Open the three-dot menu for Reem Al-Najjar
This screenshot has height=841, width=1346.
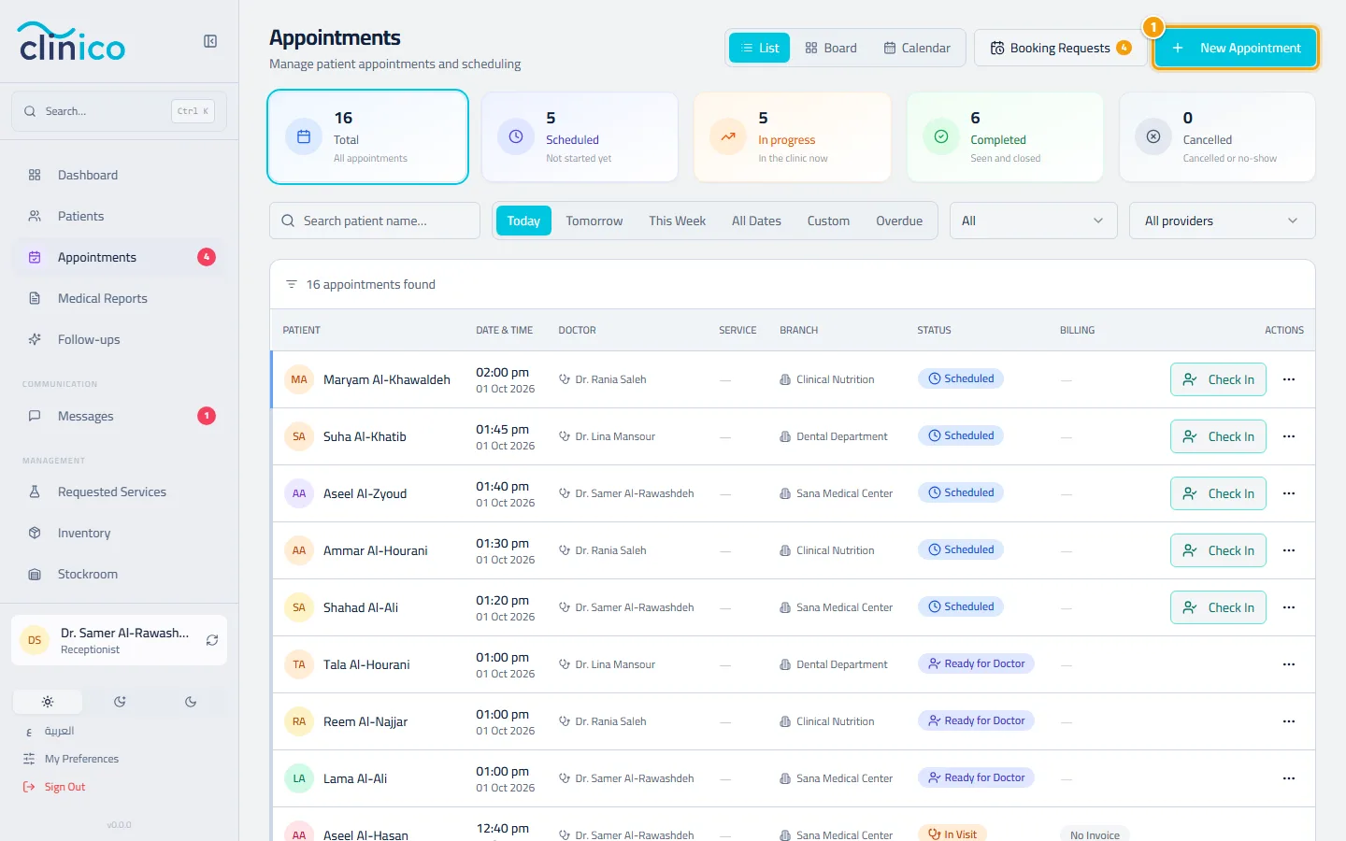tap(1289, 721)
